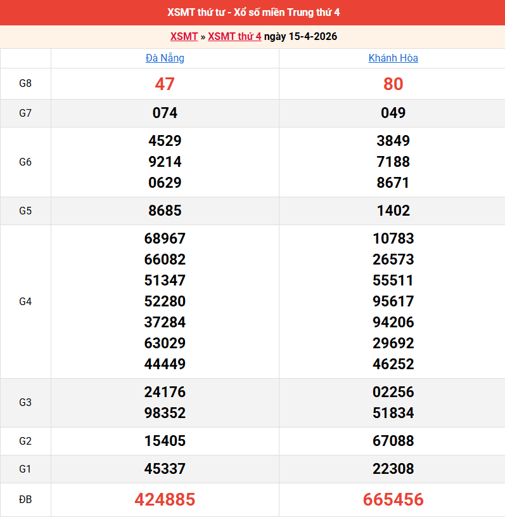The image size is (505, 517).
Task: Select Đà Nẵng special prize number 424885
Action: click(165, 500)
